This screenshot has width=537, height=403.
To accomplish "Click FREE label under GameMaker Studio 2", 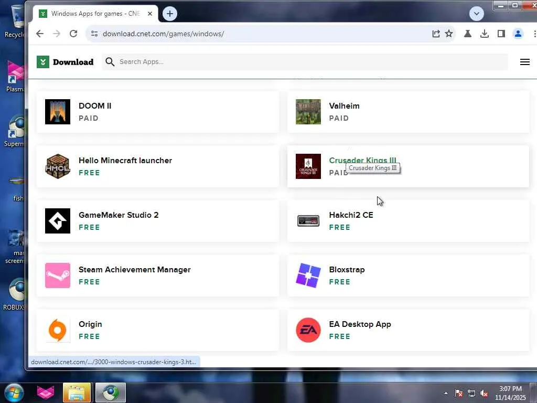I will [89, 227].
